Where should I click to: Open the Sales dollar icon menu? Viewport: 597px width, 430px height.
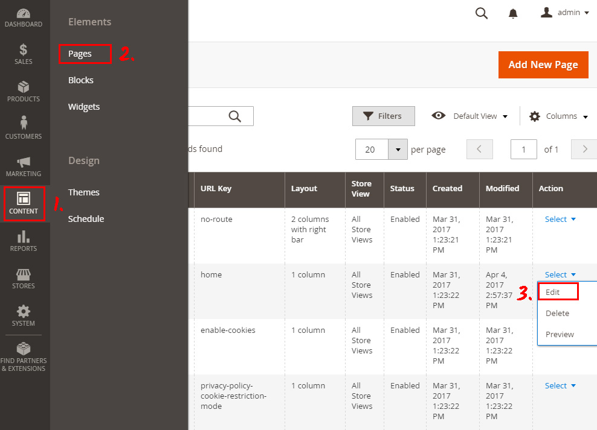click(23, 54)
